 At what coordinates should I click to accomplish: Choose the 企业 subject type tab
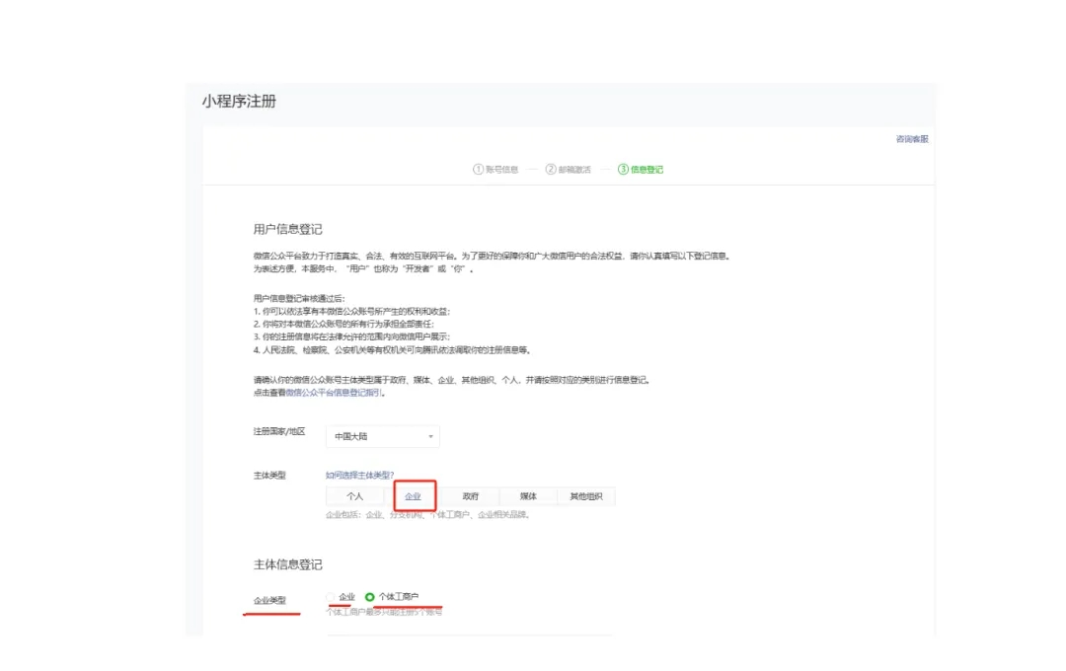tap(414, 496)
